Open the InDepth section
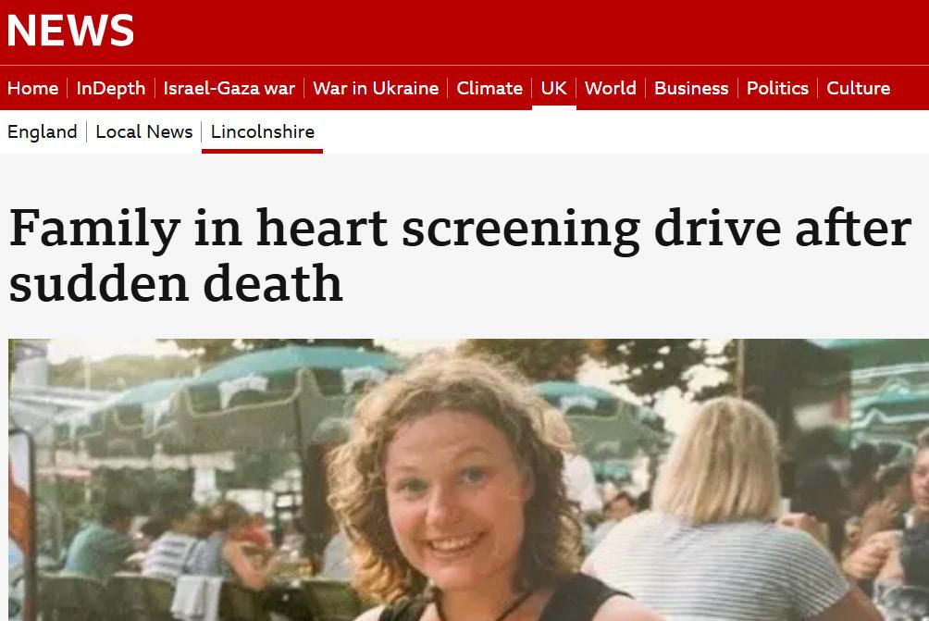The height and width of the screenshot is (621, 929). [x=111, y=88]
